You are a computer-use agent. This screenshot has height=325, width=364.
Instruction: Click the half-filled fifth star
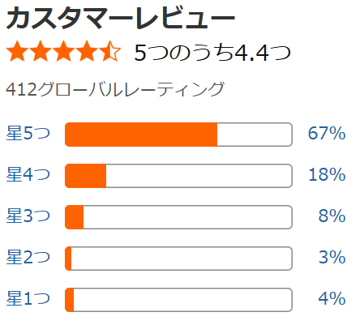click(x=110, y=51)
